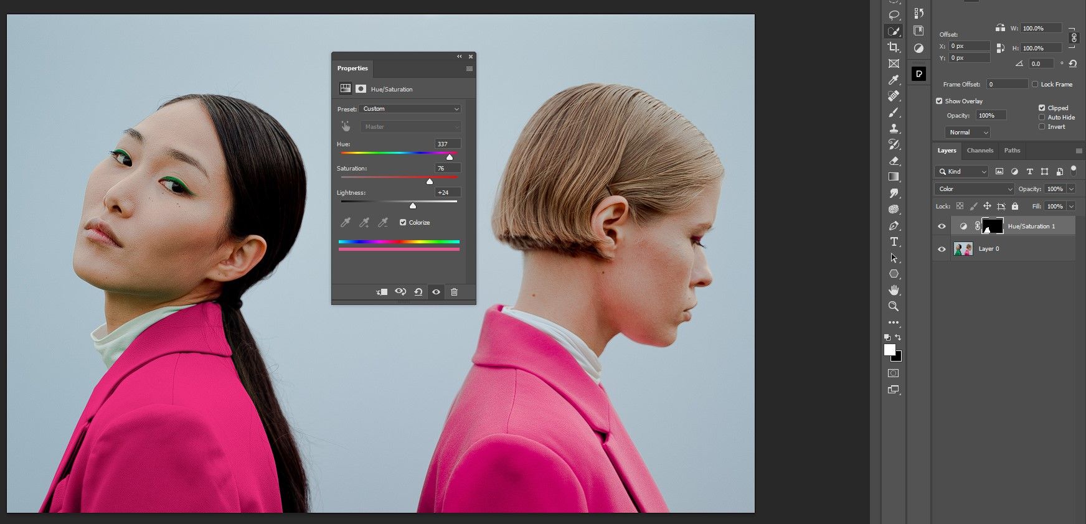Select the Layers tab
Image resolution: width=1086 pixels, height=524 pixels.
[947, 151]
